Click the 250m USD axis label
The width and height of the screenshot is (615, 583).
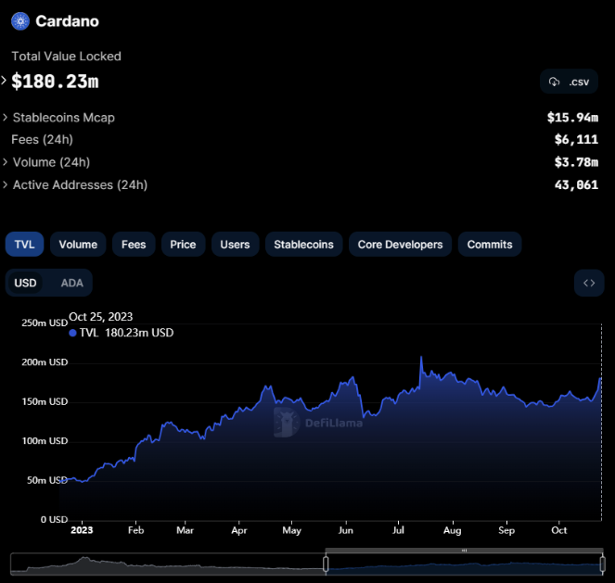45,323
